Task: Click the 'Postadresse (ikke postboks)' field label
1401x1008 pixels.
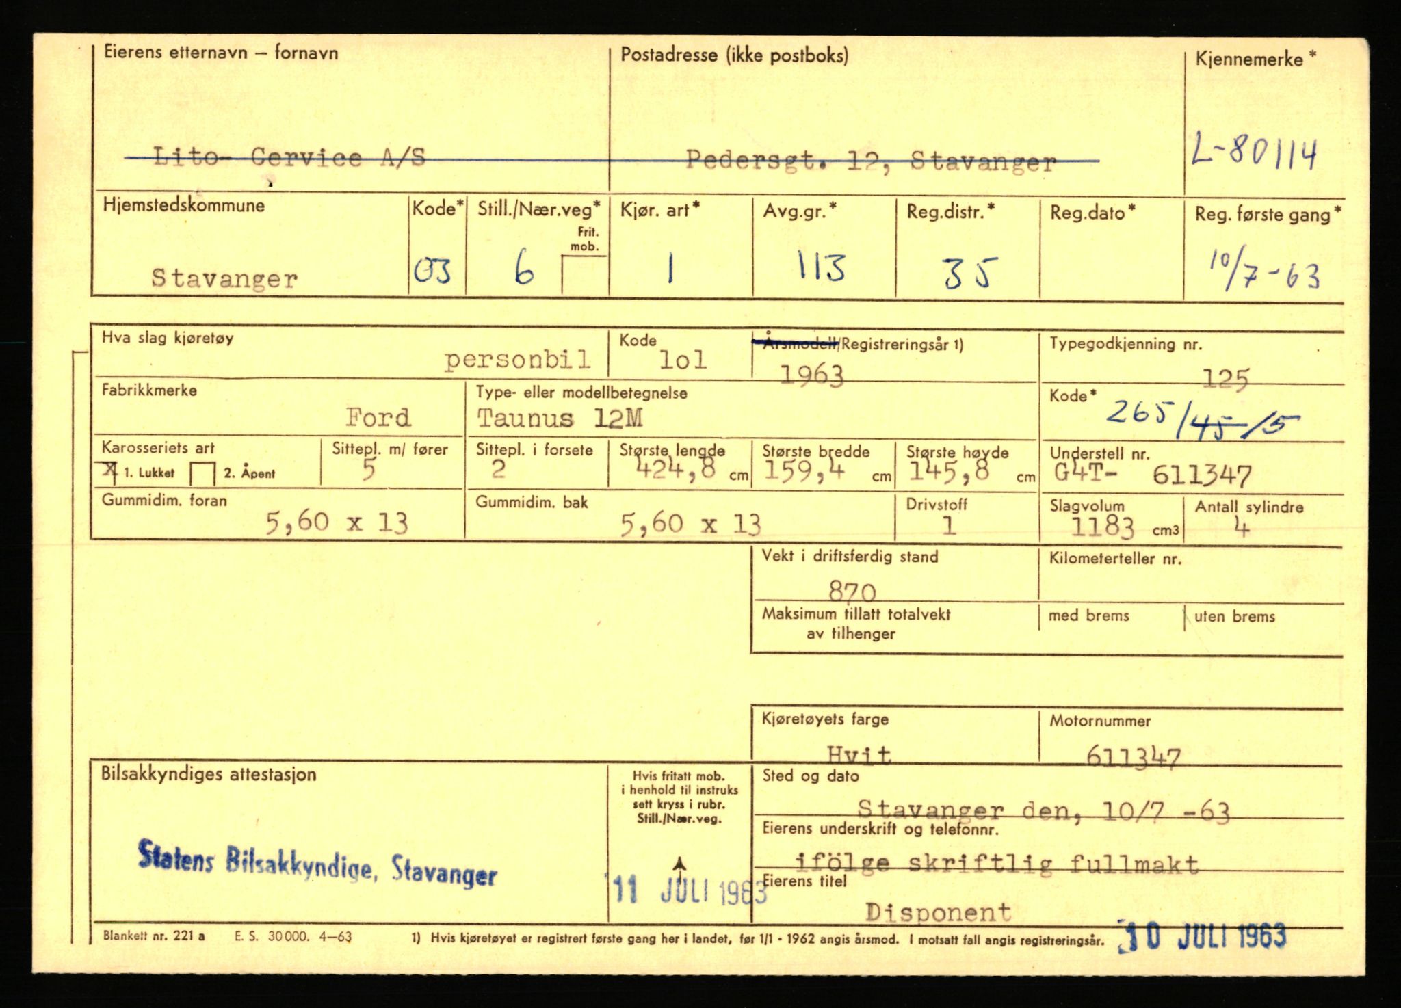Action: [734, 55]
